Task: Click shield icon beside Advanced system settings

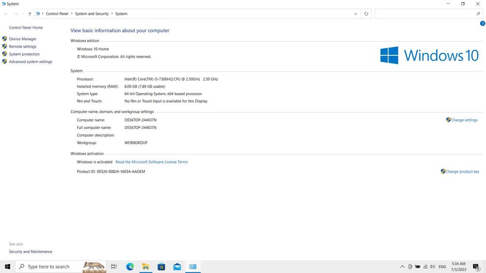Action: click(x=4, y=62)
